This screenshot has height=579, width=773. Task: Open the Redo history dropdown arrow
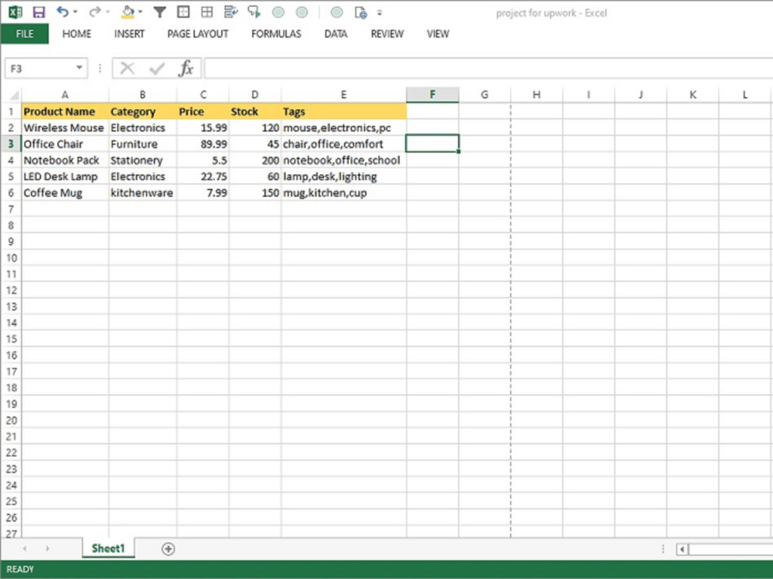coord(107,12)
